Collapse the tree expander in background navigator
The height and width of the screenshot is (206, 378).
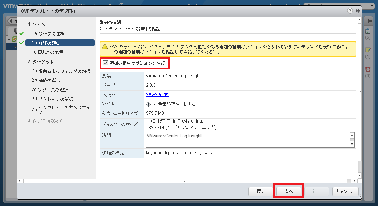point(9,40)
